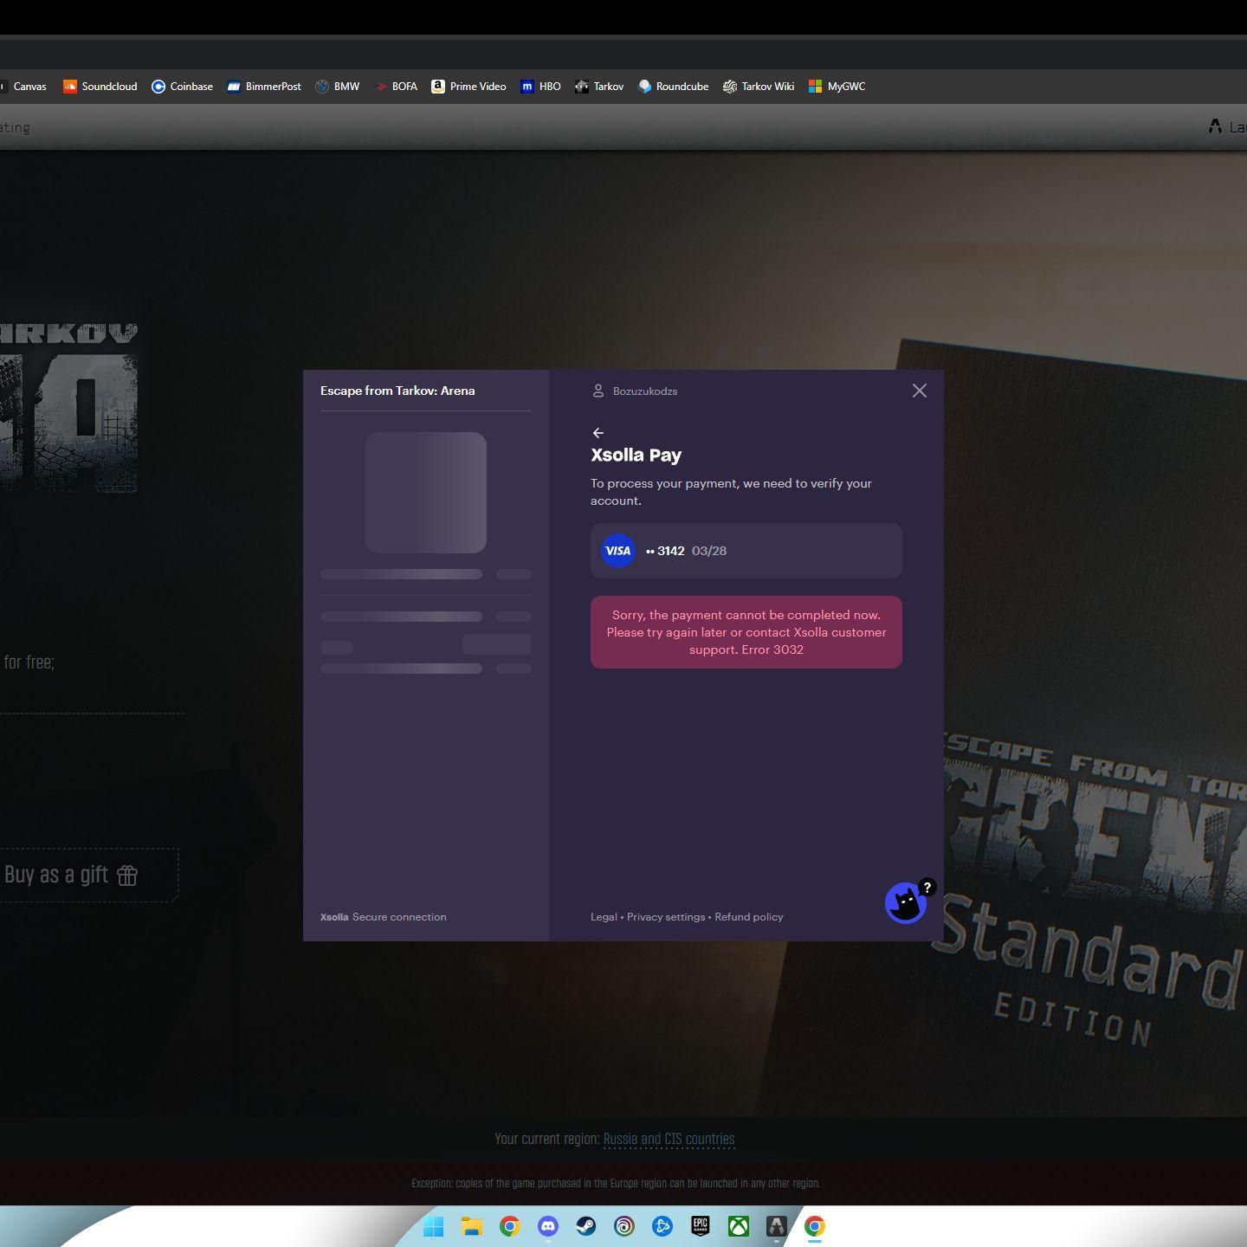The height and width of the screenshot is (1247, 1247).
Task: Open the Coinbase bookmark
Action: (x=182, y=87)
